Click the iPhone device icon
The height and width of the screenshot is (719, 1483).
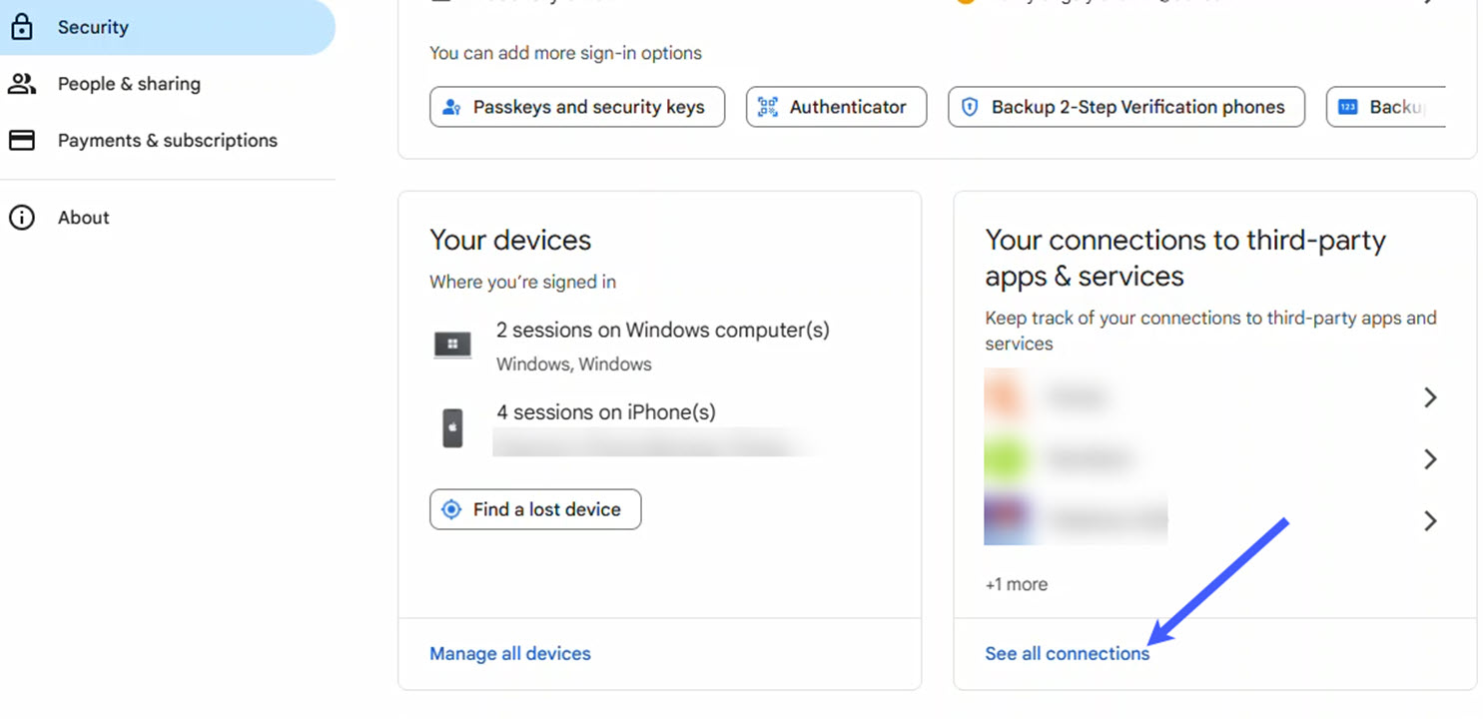click(451, 426)
